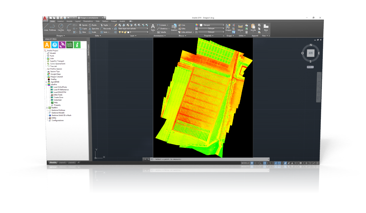
Task: Click the Incolla paste tool
Action: [x=253, y=28]
